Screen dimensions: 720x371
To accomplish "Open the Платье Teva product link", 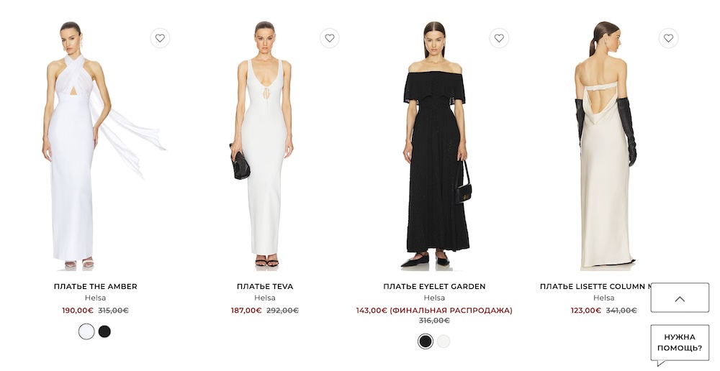I will coord(265,287).
